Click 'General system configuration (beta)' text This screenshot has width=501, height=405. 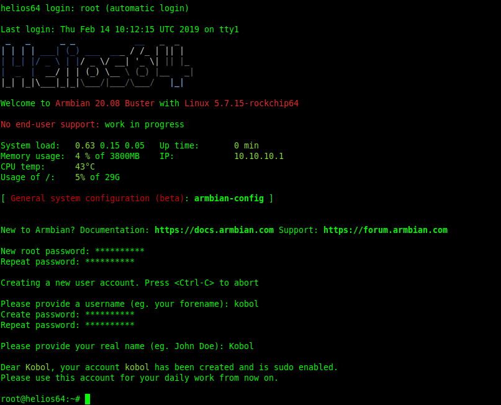(97, 199)
